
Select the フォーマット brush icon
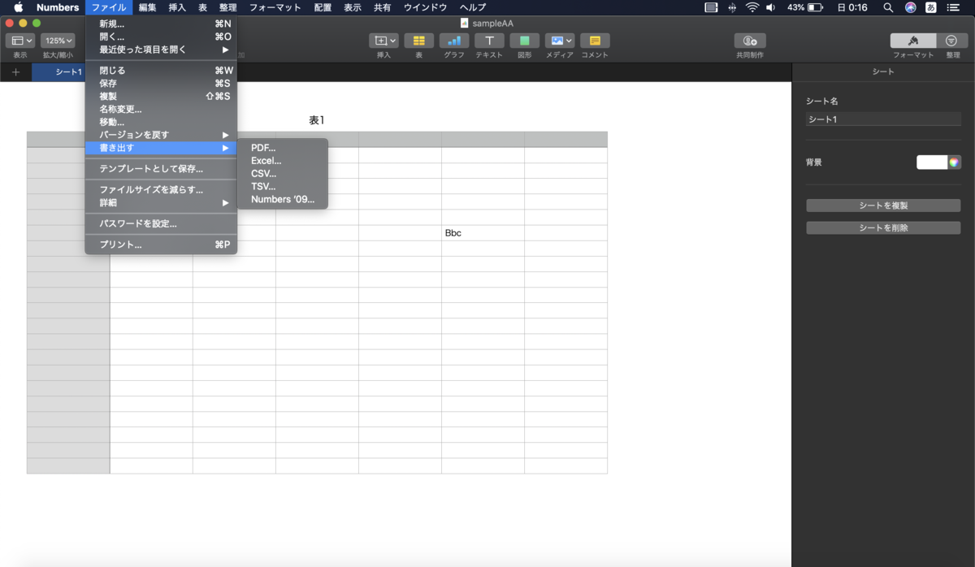coord(913,41)
